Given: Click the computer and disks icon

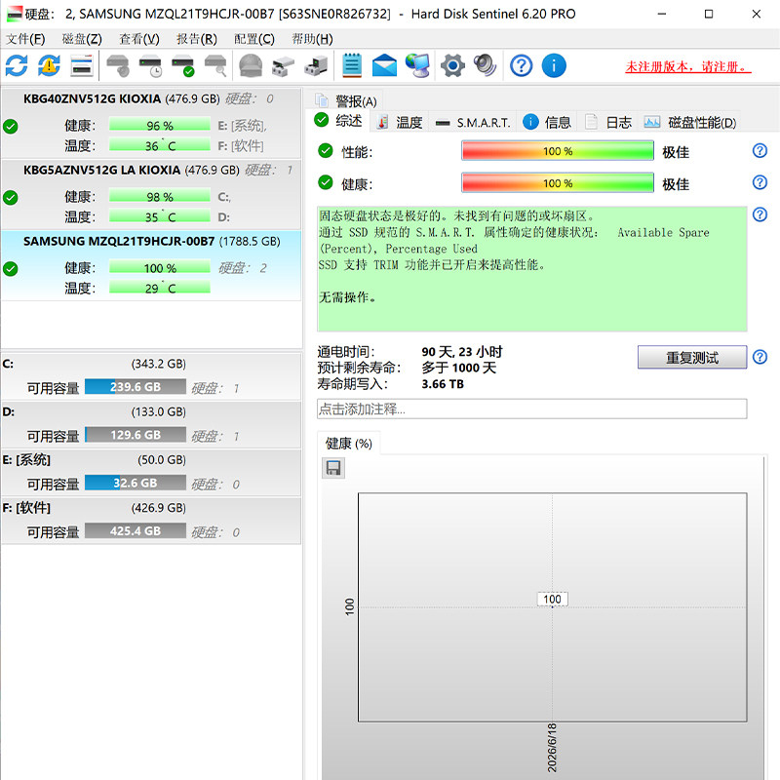Looking at the screenshot, I should (316, 65).
